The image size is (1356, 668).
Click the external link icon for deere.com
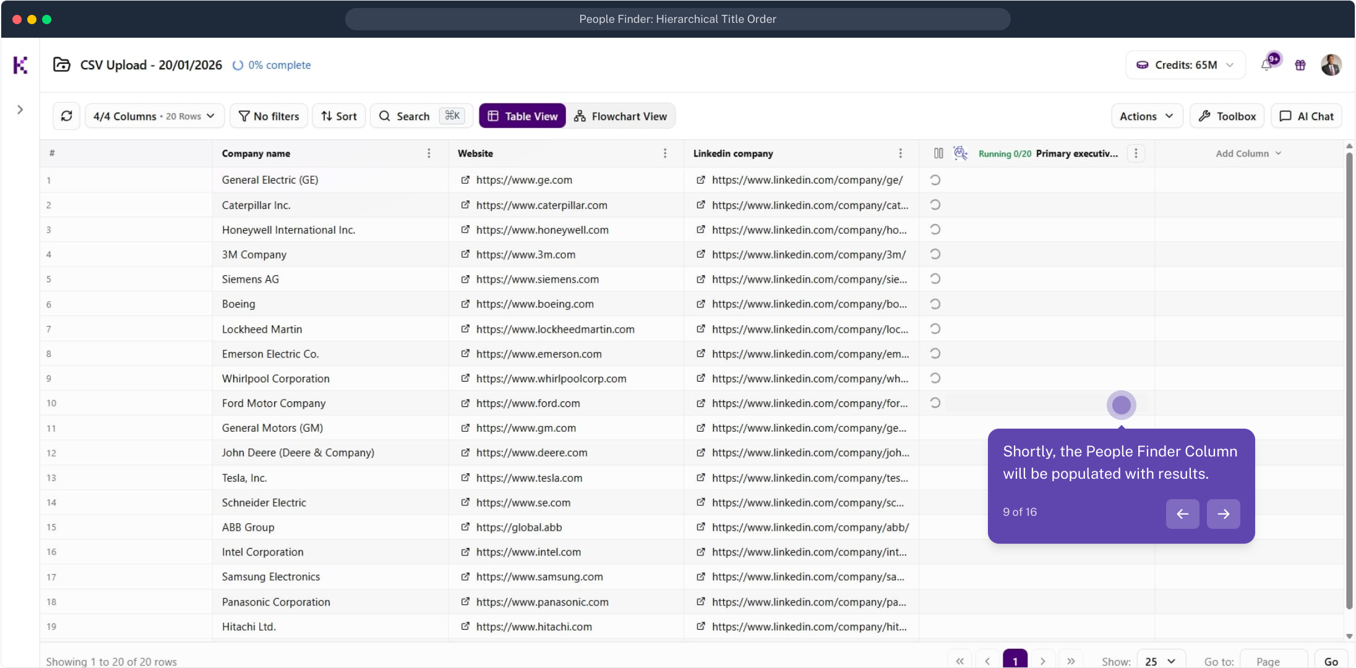pyautogui.click(x=465, y=453)
